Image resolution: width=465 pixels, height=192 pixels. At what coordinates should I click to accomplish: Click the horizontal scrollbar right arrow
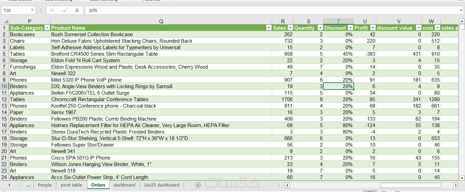click(456, 185)
